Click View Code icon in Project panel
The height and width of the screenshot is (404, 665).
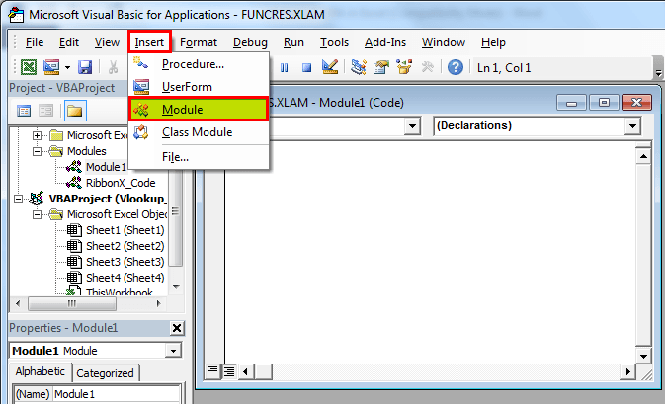click(24, 111)
